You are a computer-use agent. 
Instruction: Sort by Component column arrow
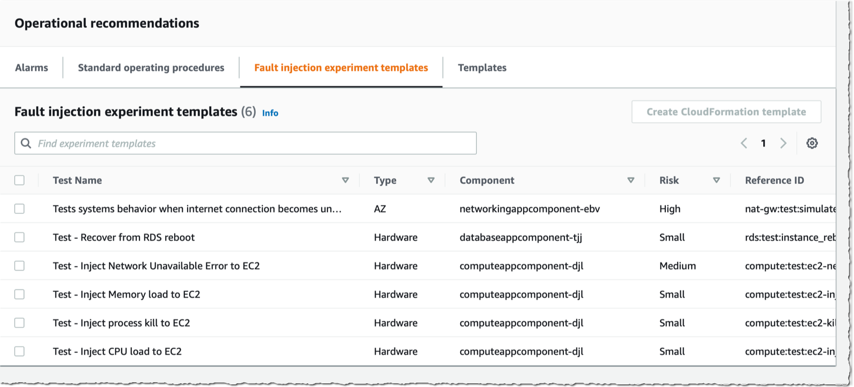tap(631, 180)
